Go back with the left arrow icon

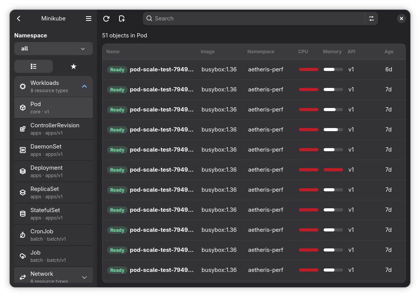point(18,19)
